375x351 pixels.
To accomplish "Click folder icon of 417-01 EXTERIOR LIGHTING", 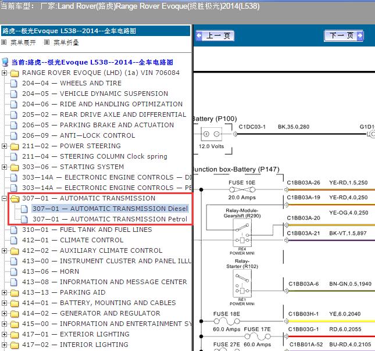I will click(15, 334).
